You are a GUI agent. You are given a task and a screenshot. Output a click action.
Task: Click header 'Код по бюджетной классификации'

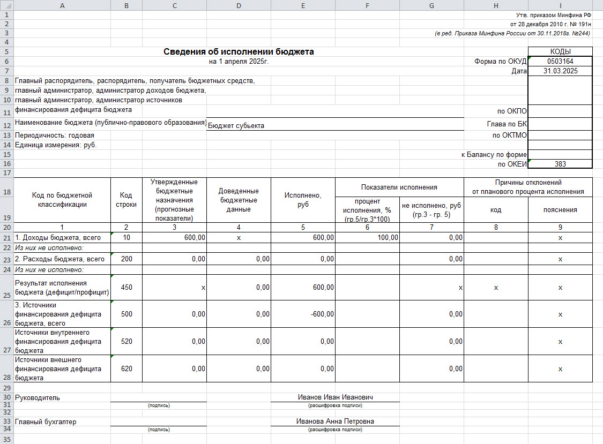[62, 200]
